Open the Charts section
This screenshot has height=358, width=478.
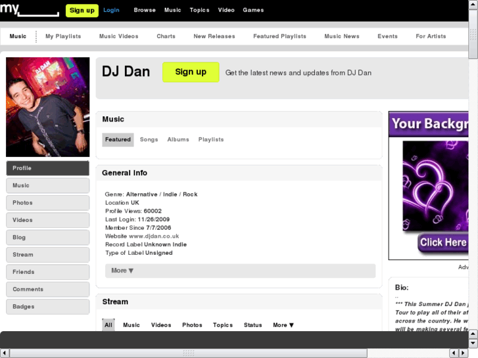tap(166, 36)
